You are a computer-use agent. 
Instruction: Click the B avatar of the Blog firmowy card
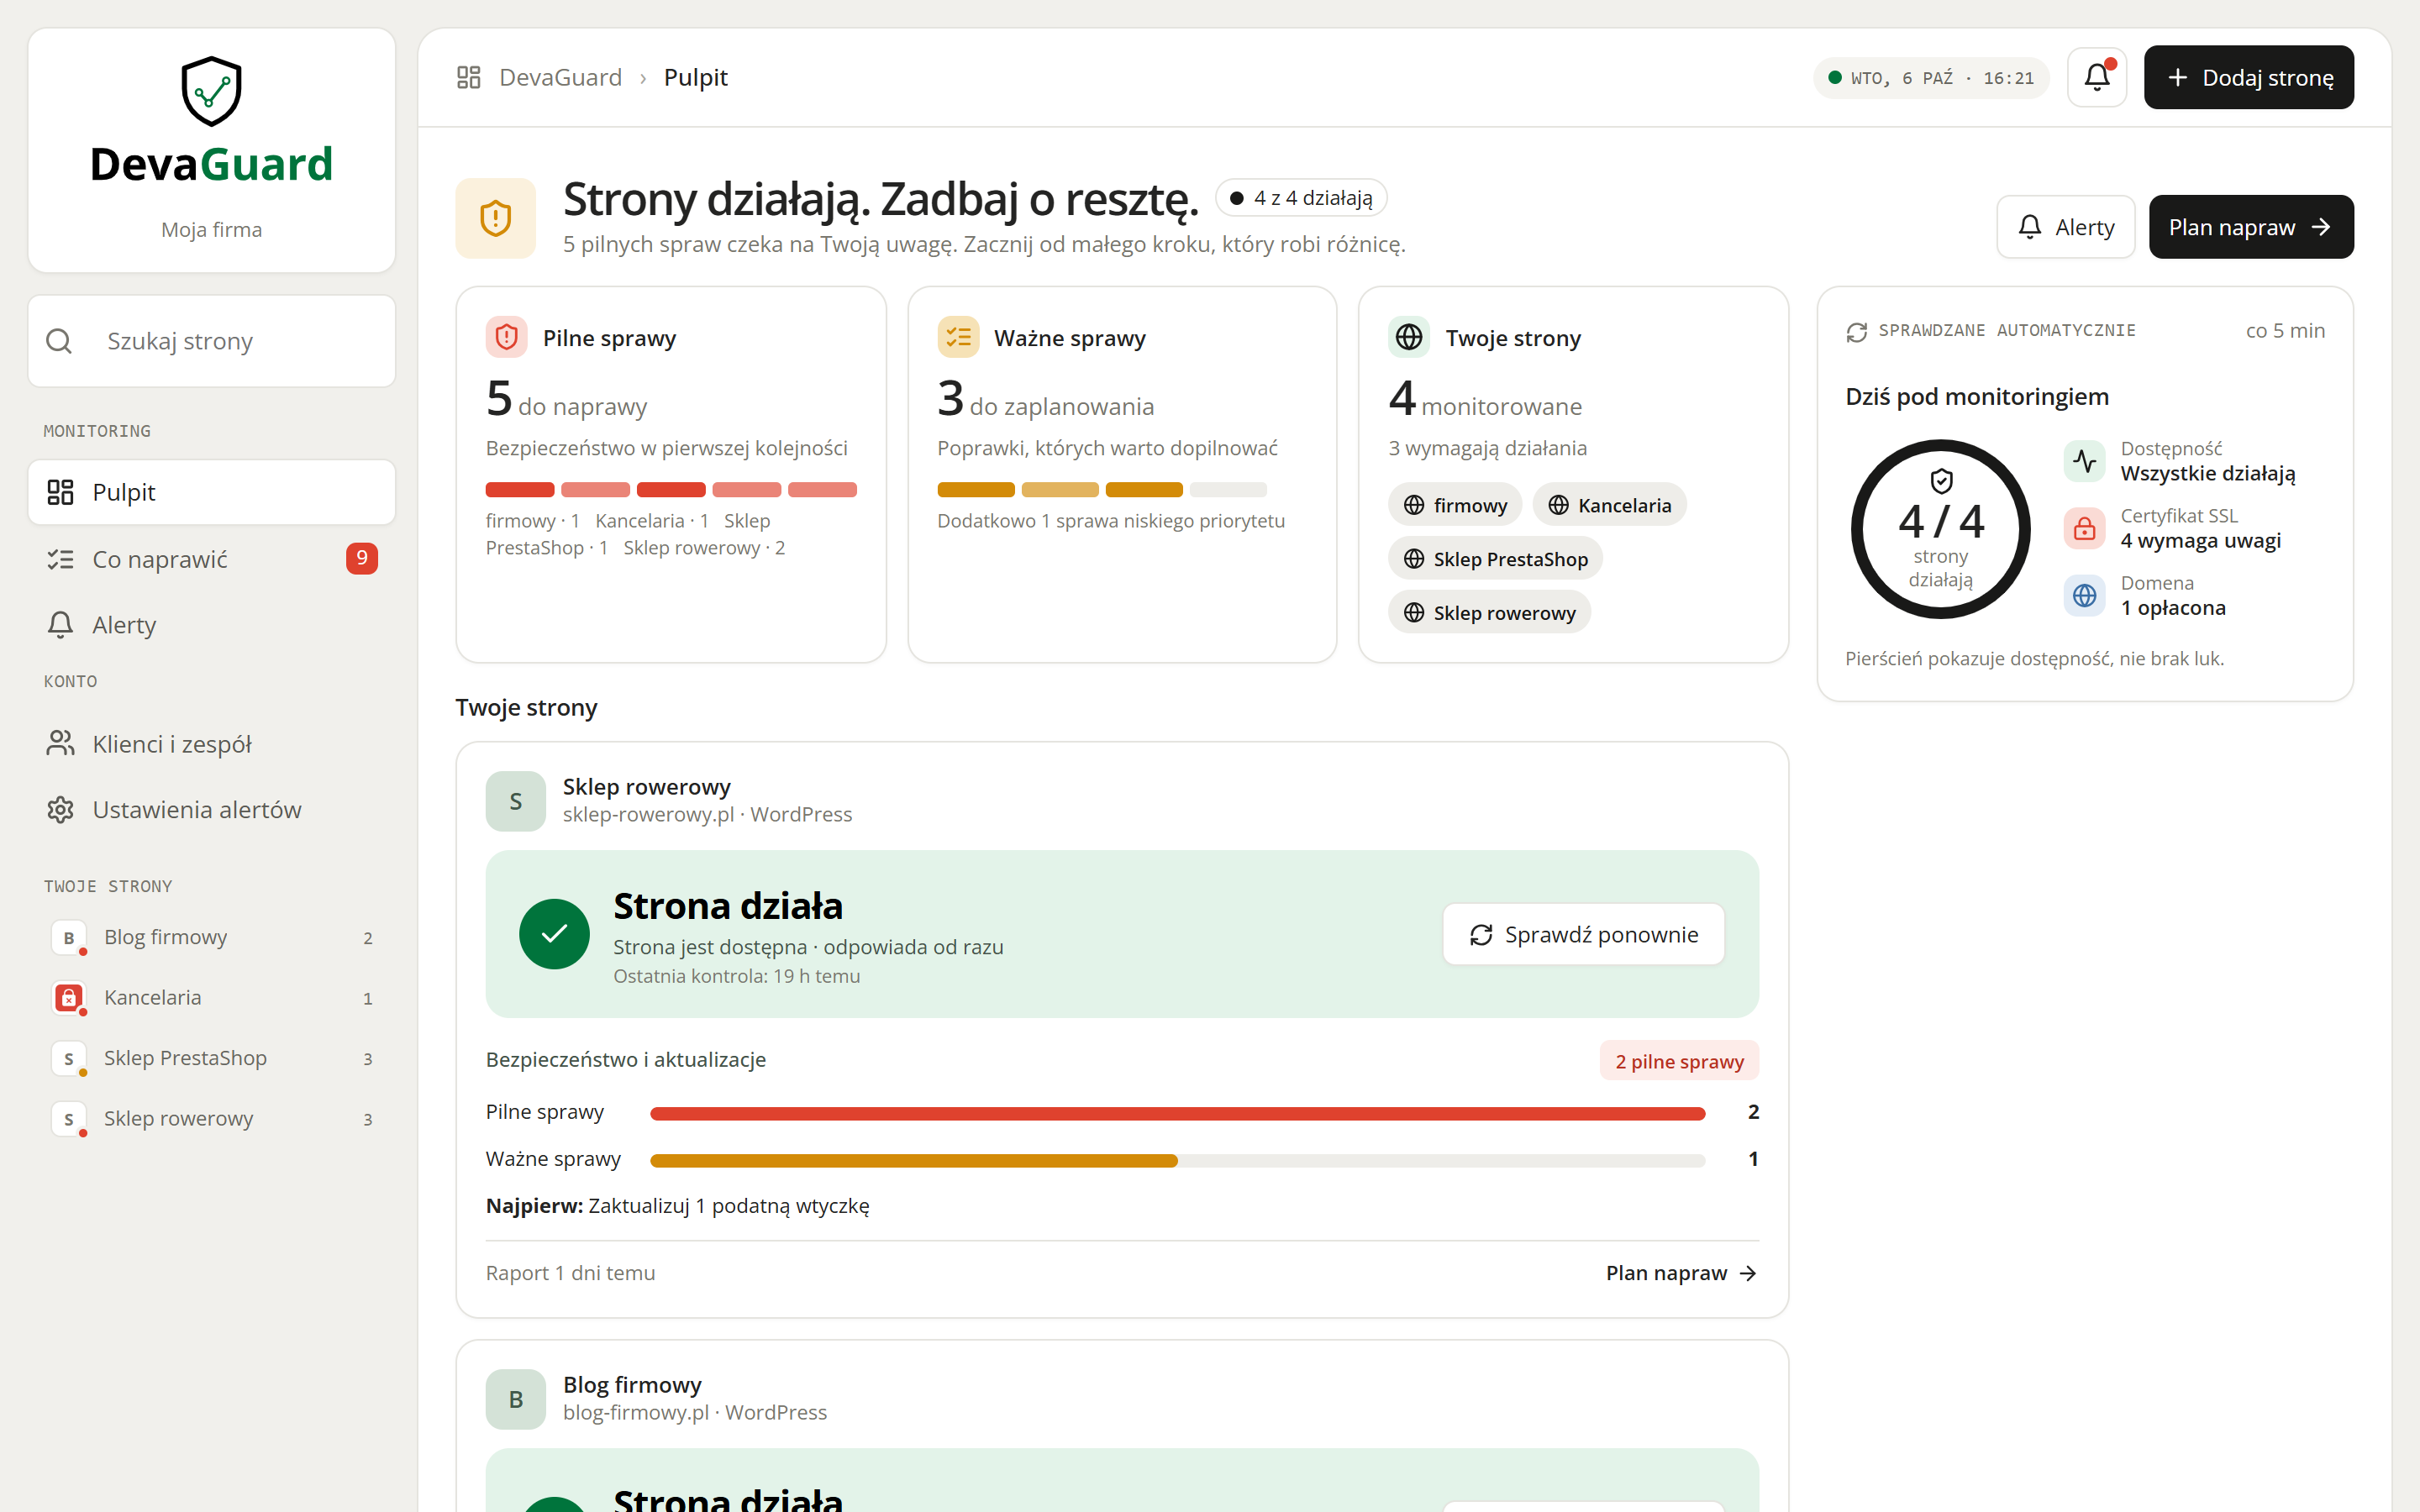516,1399
